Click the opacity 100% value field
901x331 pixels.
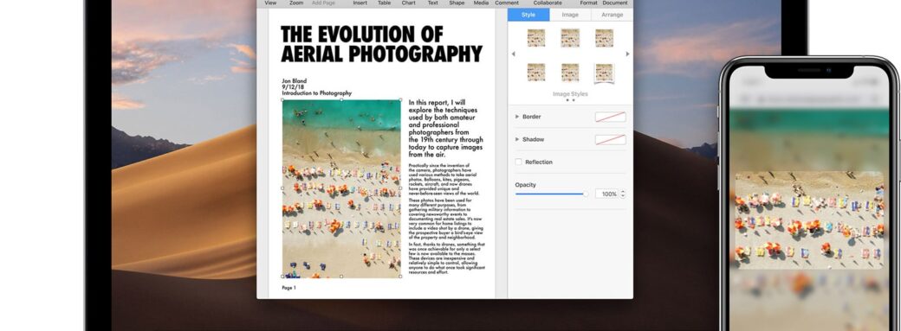coord(606,194)
